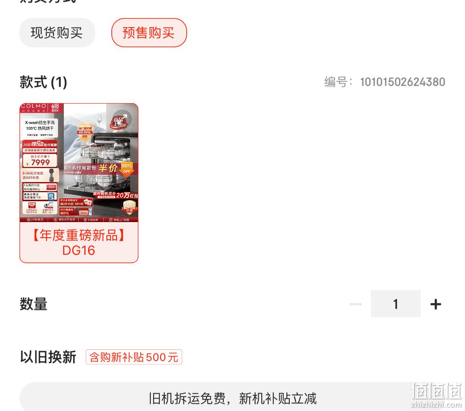The image size is (465, 411).
Task: Tap the 款式 (1) section header
Action: (x=43, y=82)
